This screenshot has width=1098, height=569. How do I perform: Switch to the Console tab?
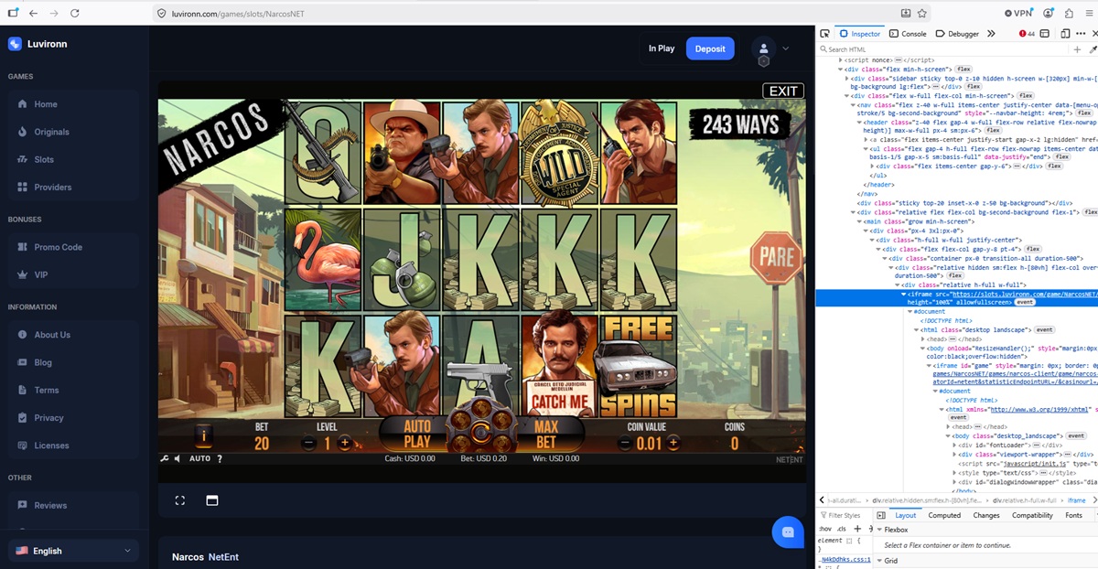(908, 33)
